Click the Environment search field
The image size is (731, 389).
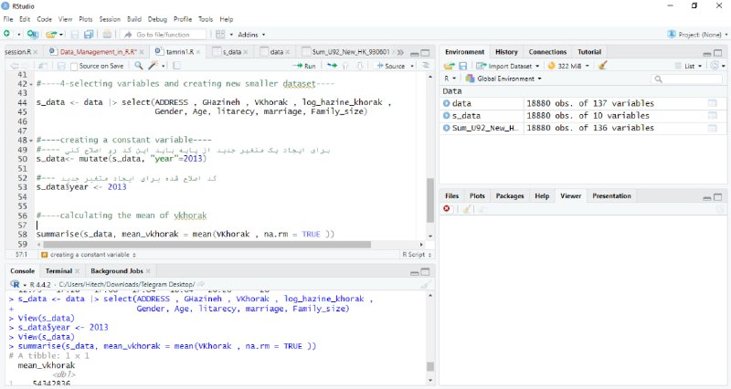coord(687,79)
